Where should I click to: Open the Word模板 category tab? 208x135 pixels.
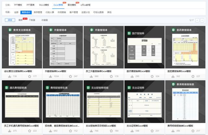pyautogui.click(x=45, y=5)
